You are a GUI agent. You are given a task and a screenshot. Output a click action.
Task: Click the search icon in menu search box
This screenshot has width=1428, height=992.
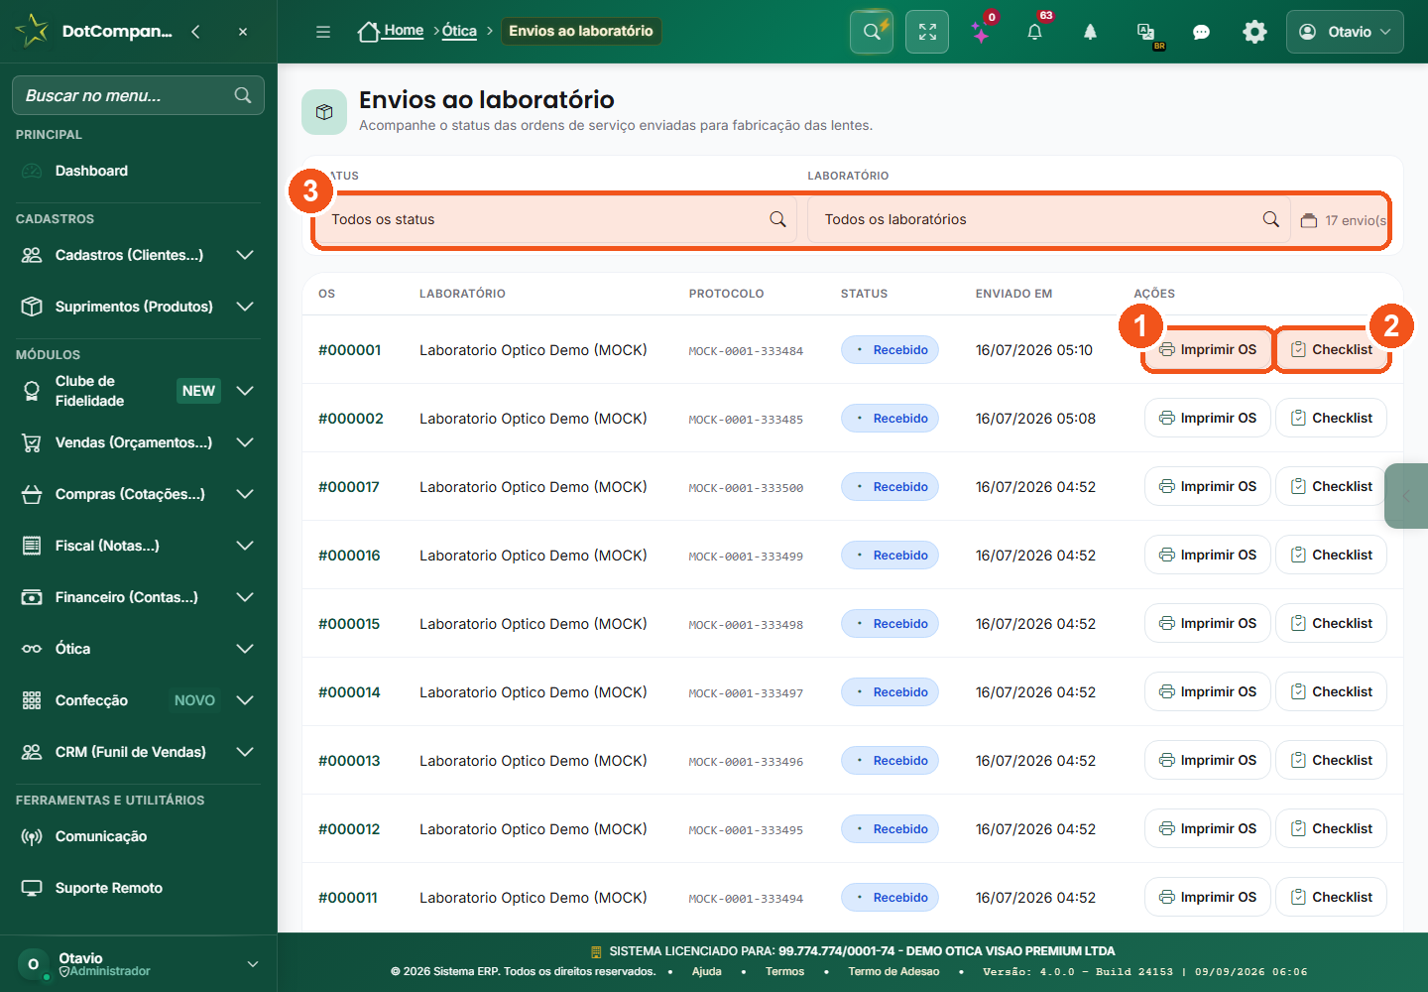coord(243,95)
